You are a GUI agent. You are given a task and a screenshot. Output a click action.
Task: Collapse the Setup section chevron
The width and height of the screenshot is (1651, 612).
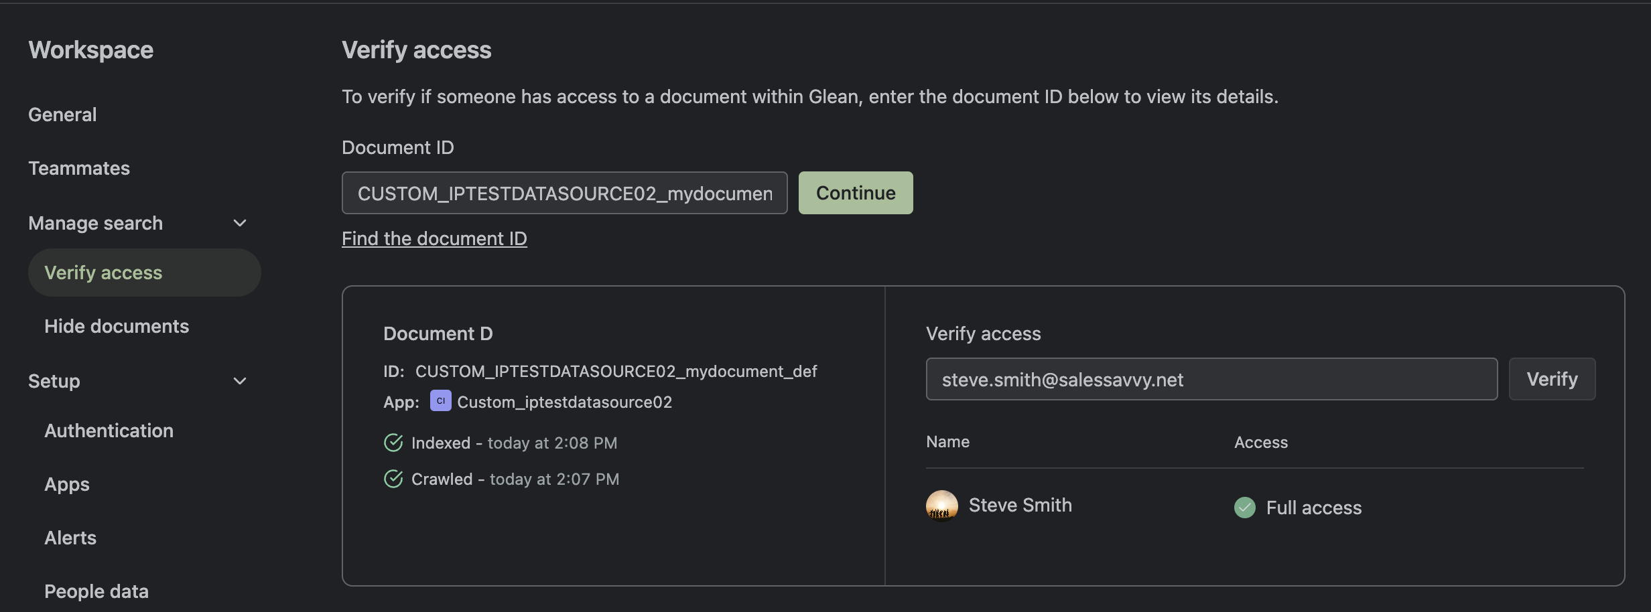240,381
